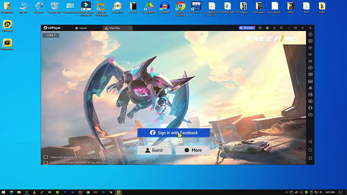Toggle the Terms of Service agreement checkbox
The image size is (347, 195).
tap(46, 157)
